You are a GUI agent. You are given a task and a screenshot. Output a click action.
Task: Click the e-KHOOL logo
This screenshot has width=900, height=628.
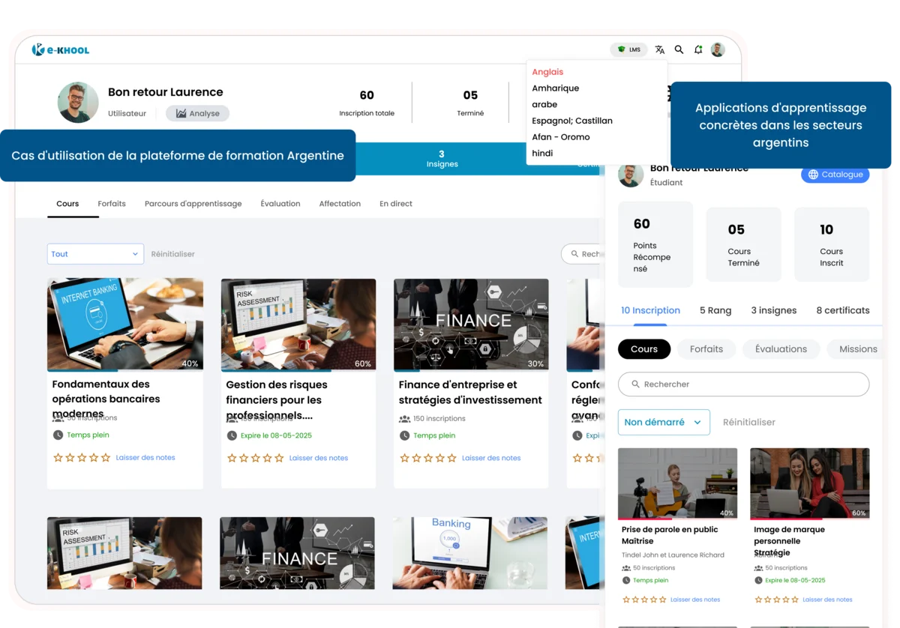(x=60, y=49)
